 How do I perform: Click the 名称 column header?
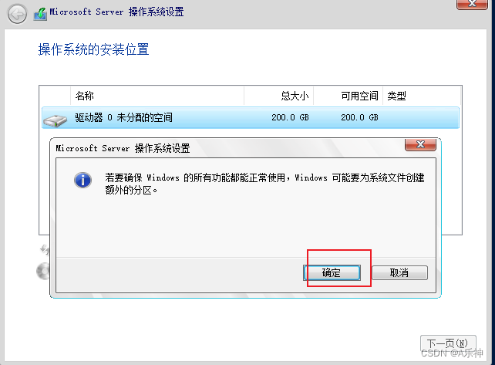click(x=157, y=96)
